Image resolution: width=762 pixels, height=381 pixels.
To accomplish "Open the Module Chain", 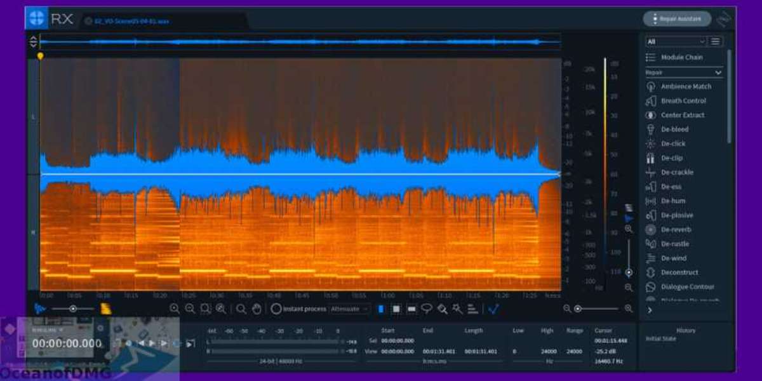I will (681, 57).
